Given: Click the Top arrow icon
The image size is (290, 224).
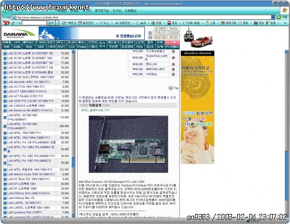Looking at the screenshot, I should coord(171,88).
